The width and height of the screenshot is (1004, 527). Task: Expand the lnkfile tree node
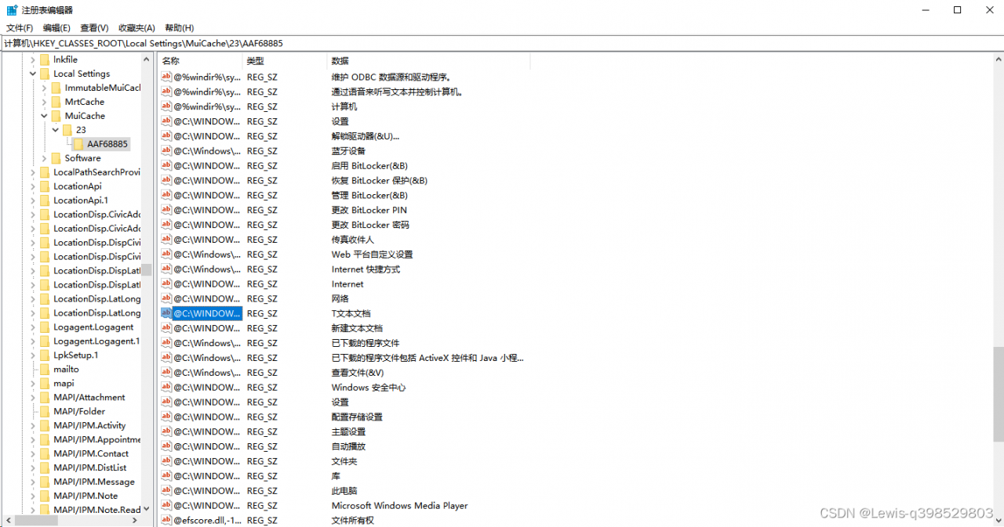coord(33,60)
